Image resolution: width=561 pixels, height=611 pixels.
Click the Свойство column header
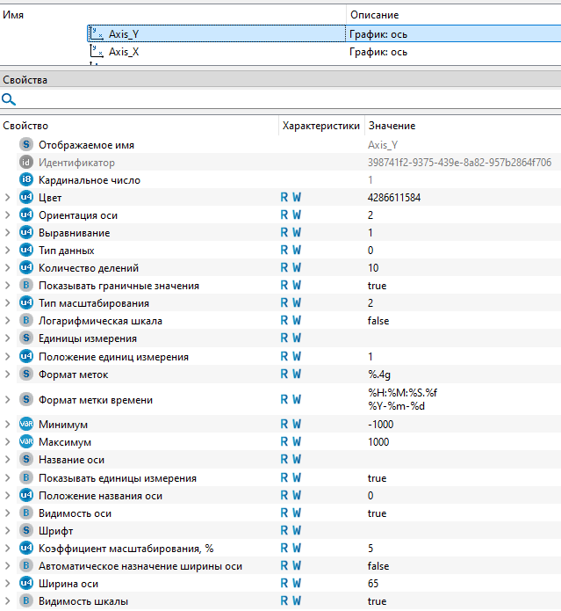coord(26,127)
